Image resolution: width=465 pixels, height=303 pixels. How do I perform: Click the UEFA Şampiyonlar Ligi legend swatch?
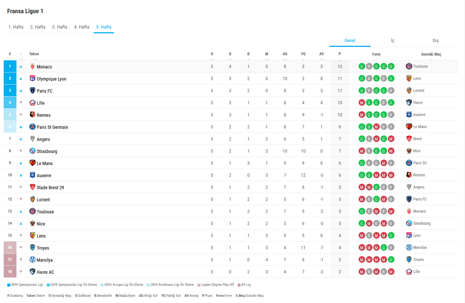[8, 285]
